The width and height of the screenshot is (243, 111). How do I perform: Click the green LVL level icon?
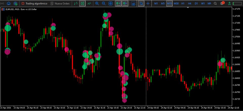point(229,3)
